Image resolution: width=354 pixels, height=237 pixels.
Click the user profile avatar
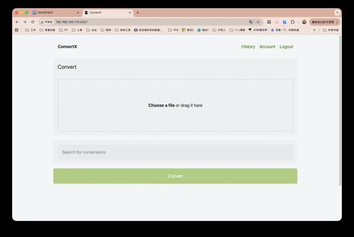pos(304,22)
